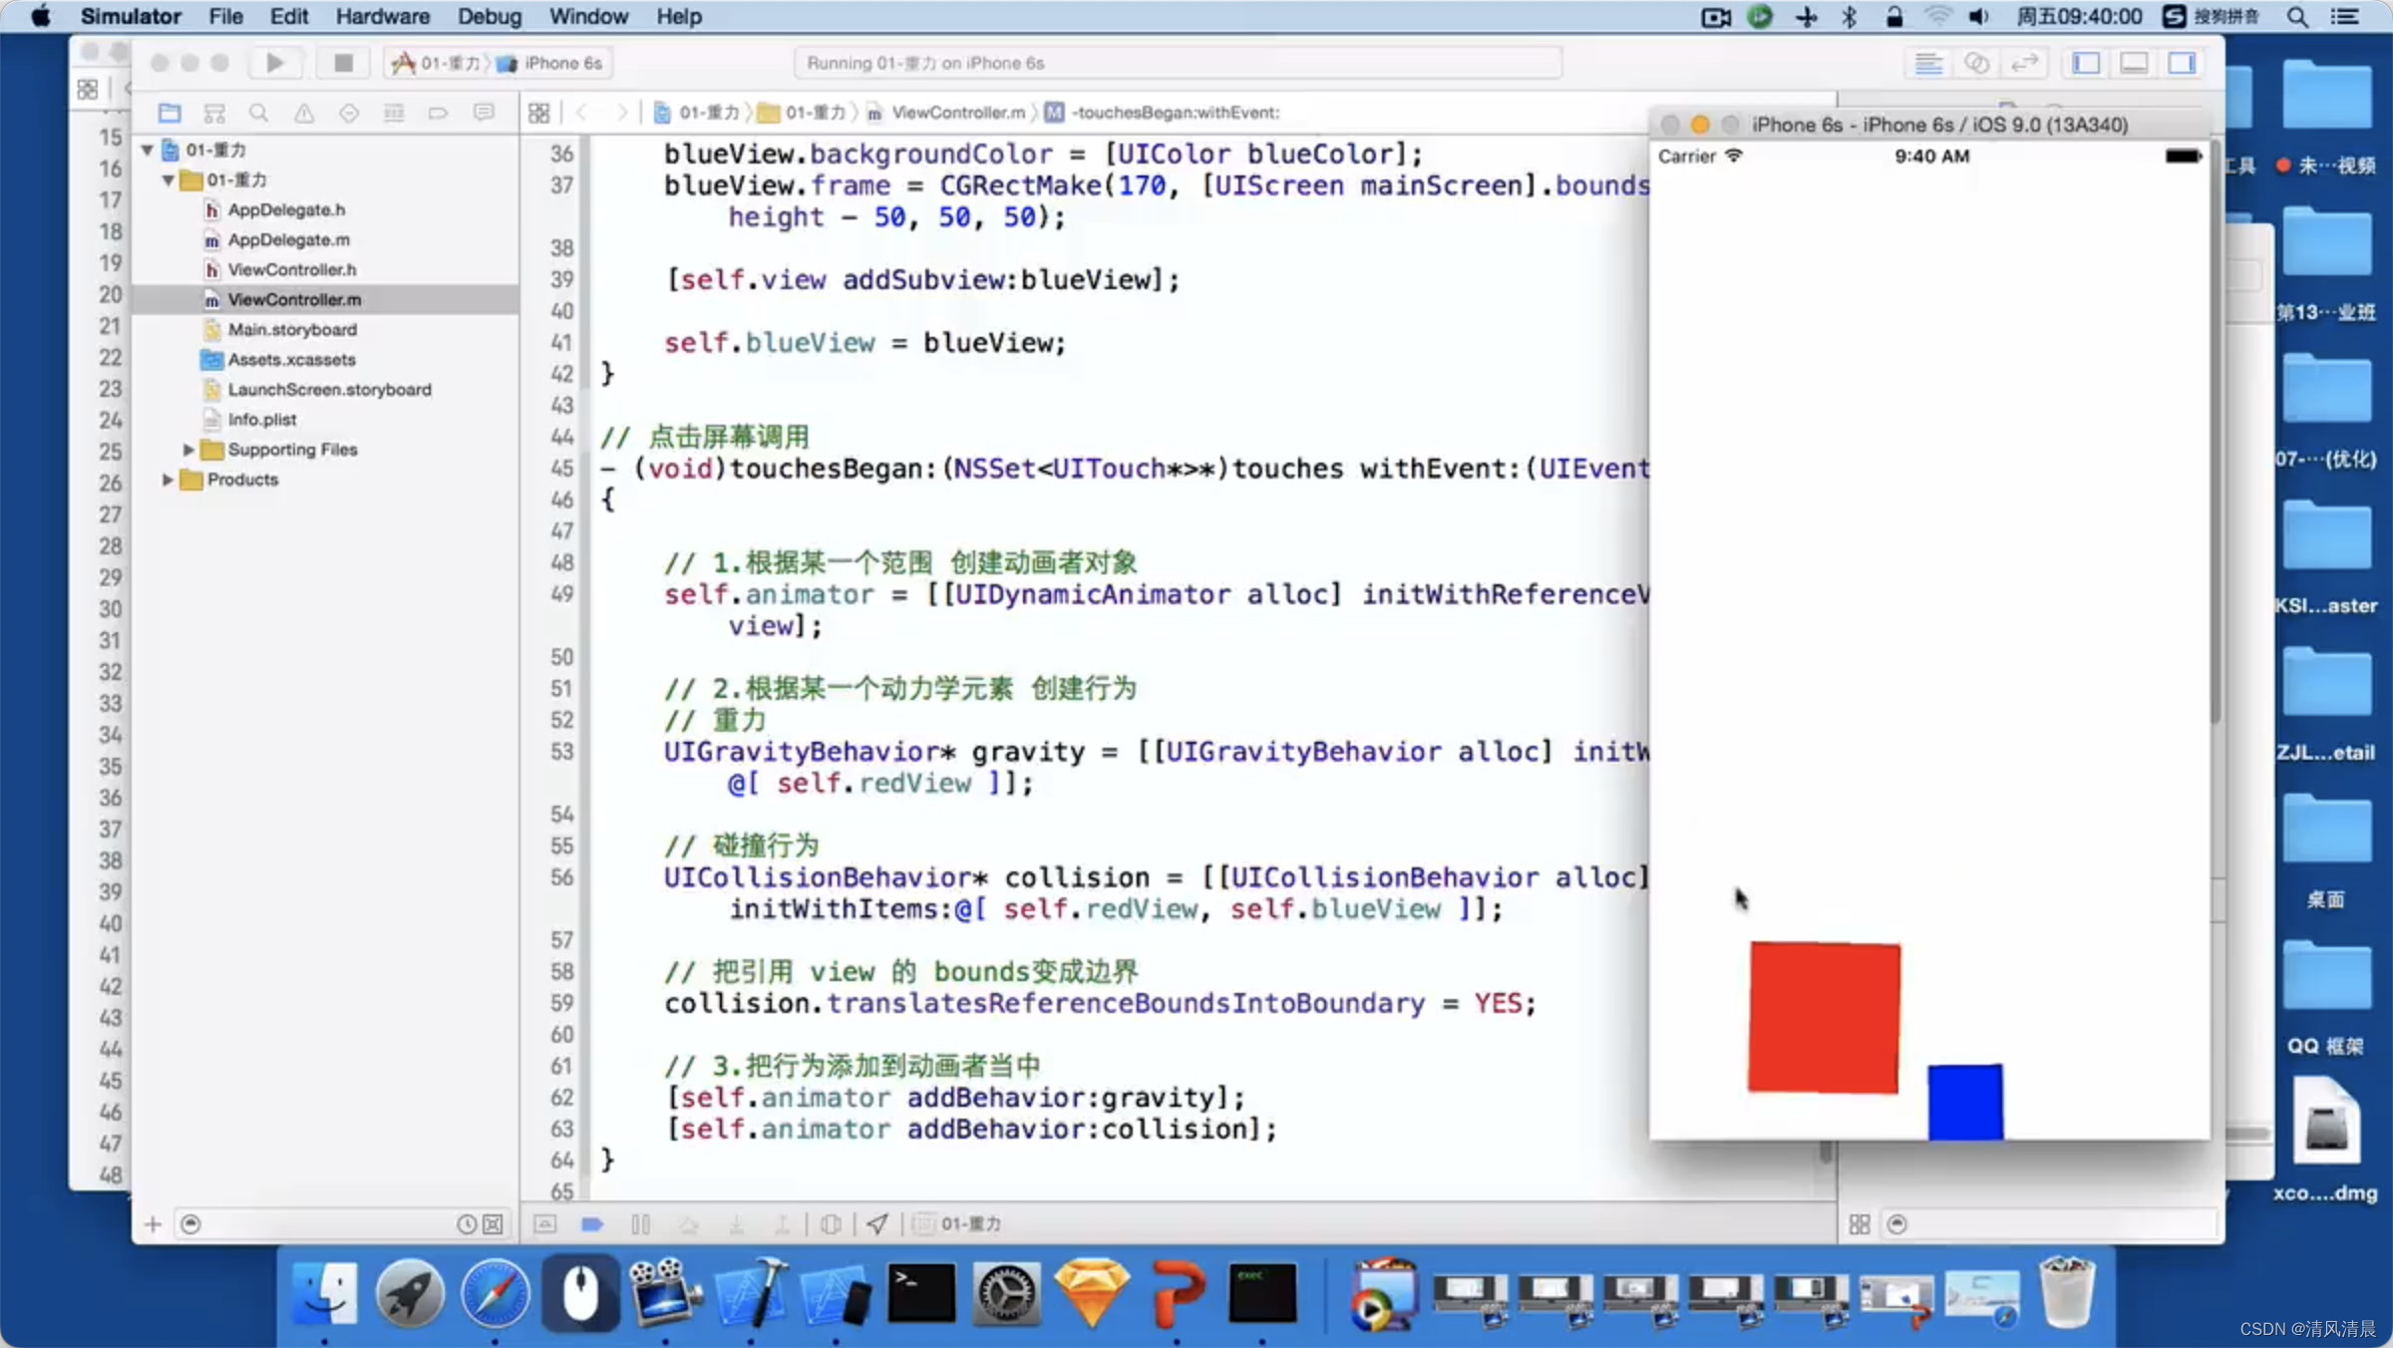
Task: Open ViewController.m jump bar segment
Action: (x=947, y=113)
